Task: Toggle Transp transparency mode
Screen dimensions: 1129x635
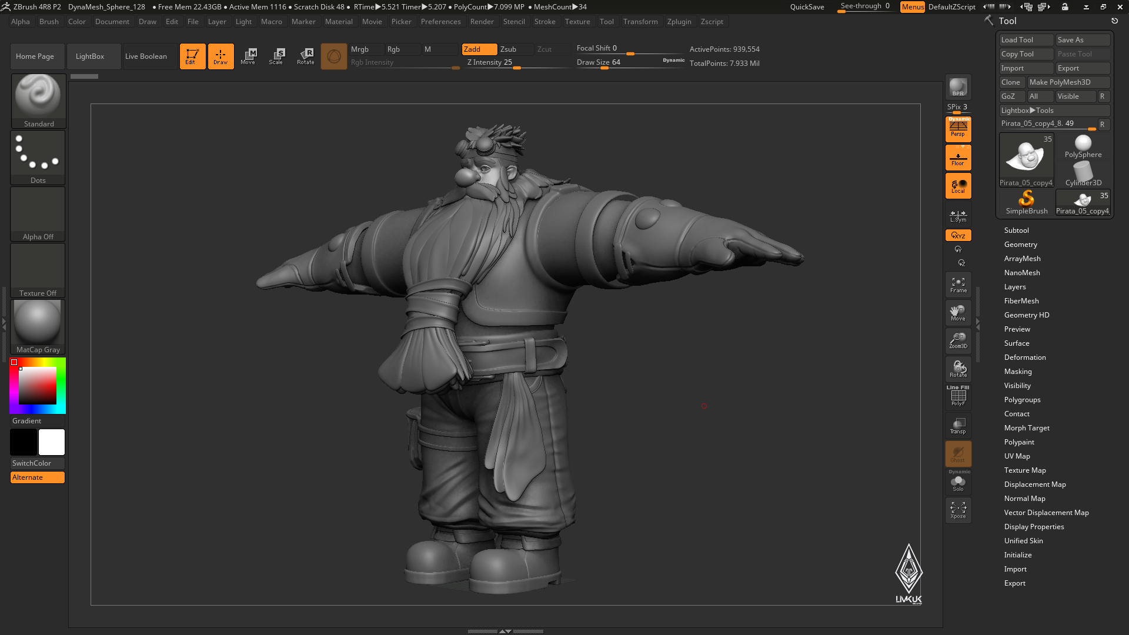Action: (x=958, y=426)
